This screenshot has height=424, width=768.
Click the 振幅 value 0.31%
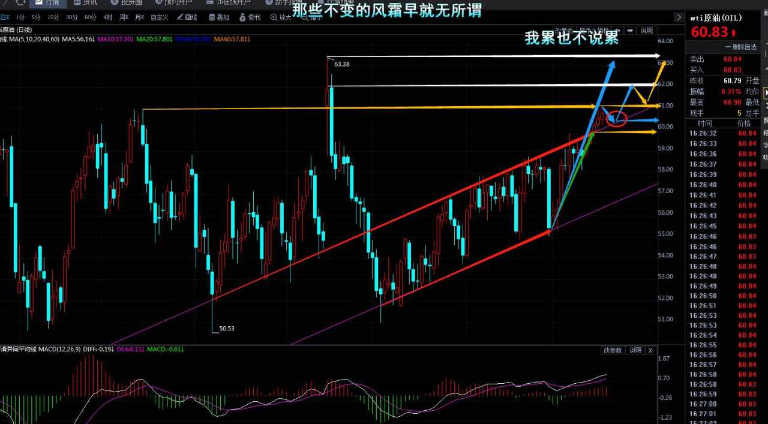(x=732, y=91)
